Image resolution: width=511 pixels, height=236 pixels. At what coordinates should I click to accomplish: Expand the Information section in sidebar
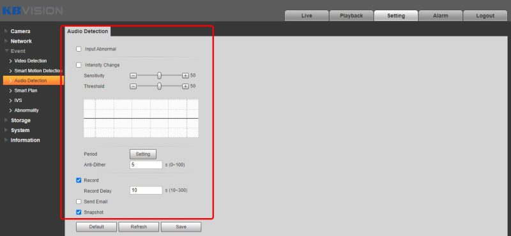pos(25,140)
